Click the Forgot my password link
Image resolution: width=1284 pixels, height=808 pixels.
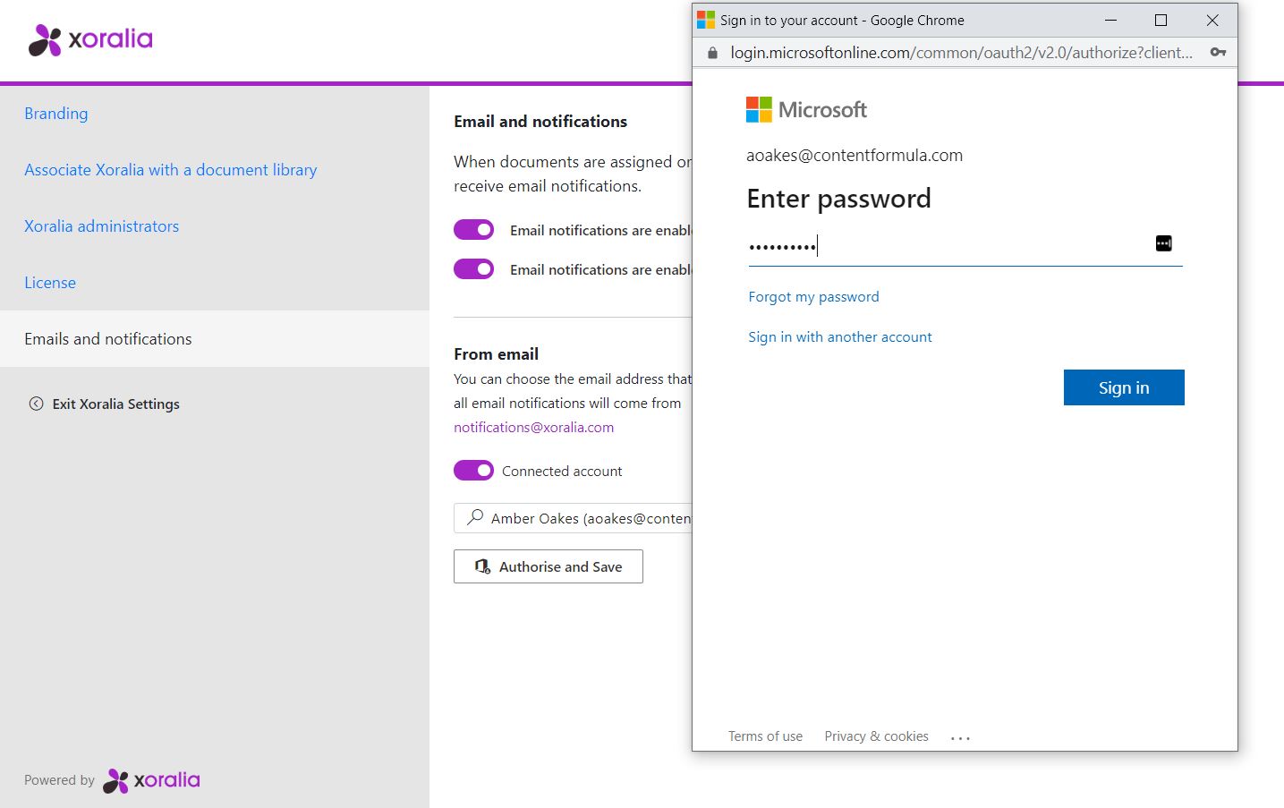click(x=813, y=297)
